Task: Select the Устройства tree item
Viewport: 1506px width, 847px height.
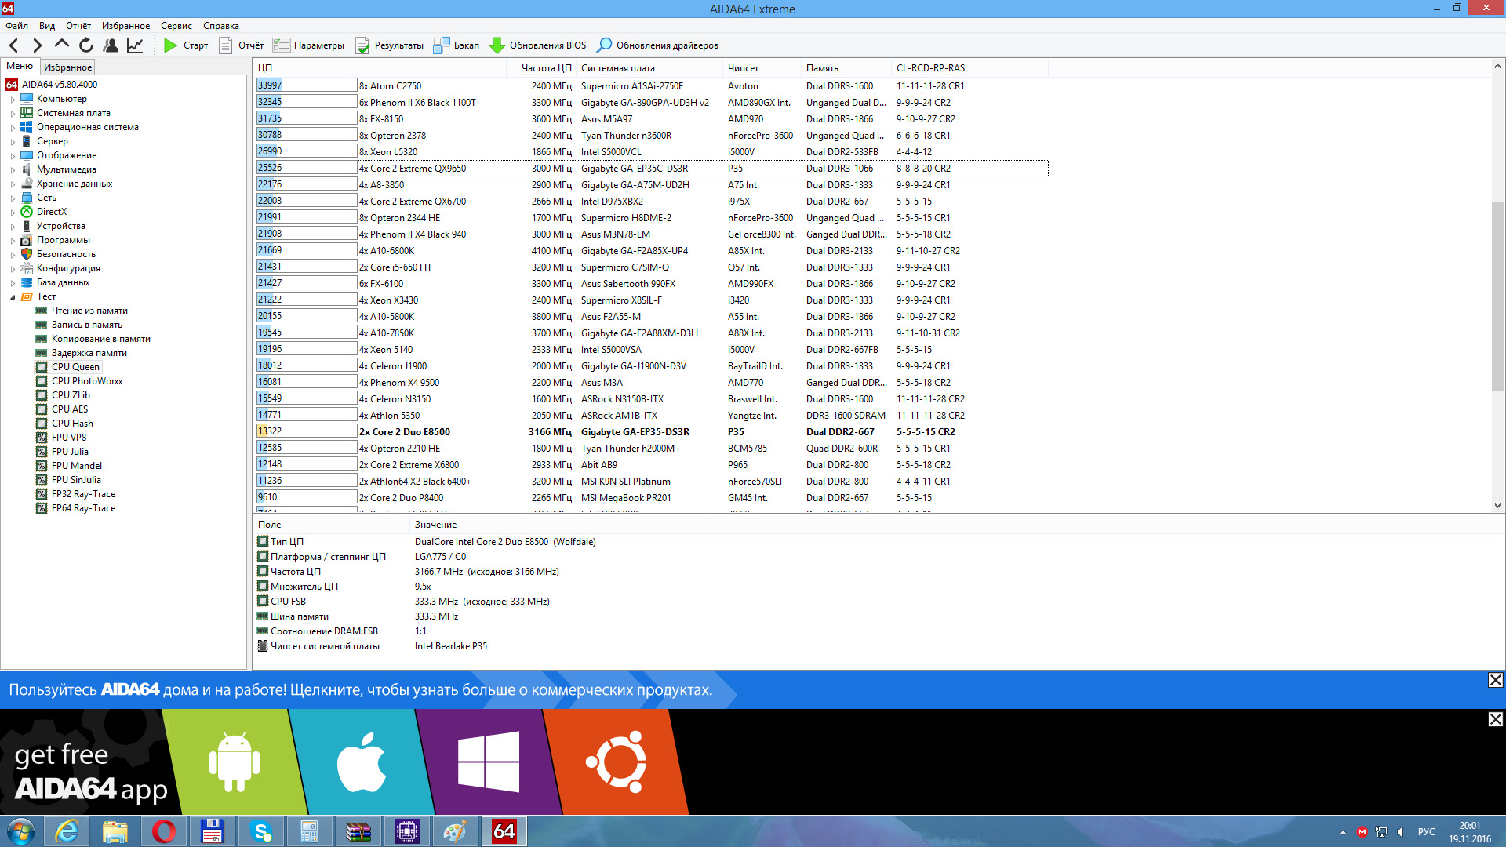Action: (60, 226)
